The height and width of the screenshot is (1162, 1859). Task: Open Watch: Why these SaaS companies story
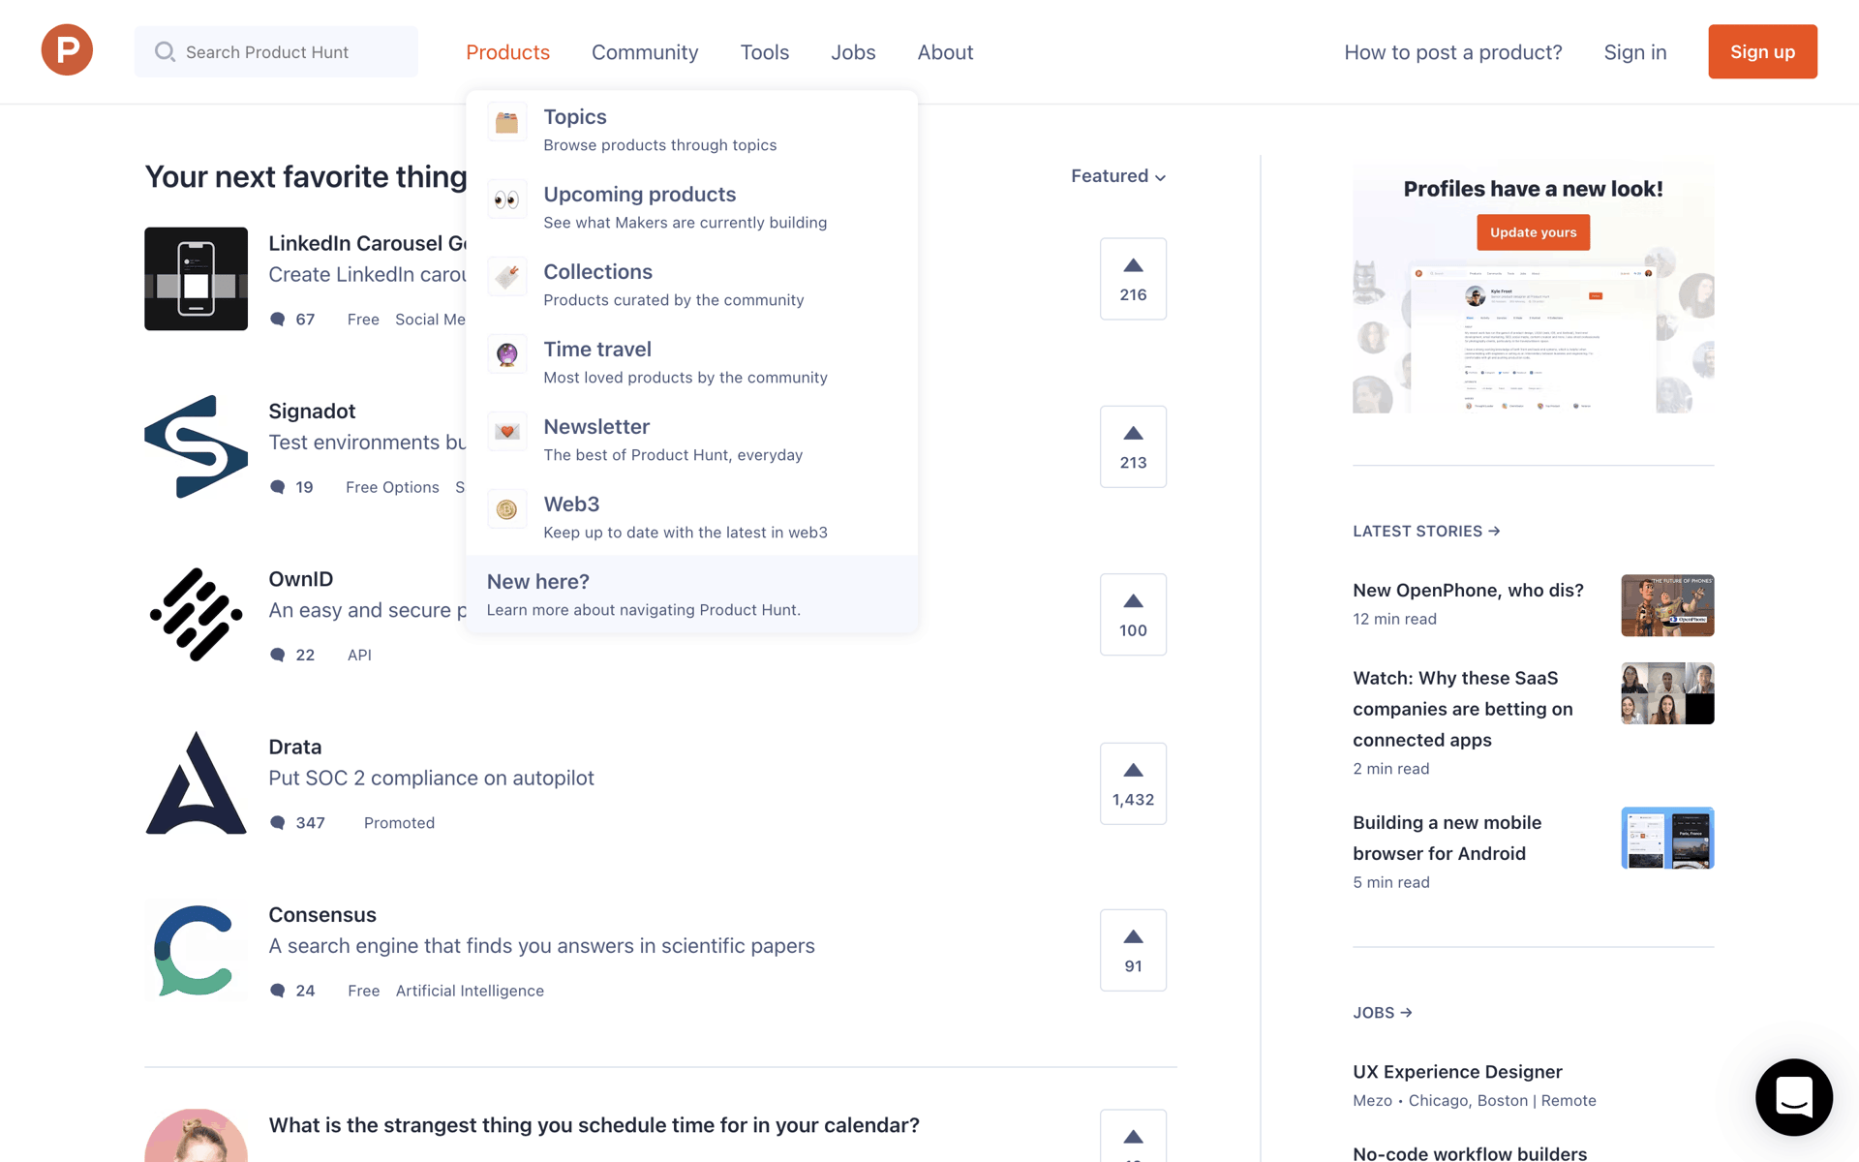[x=1462, y=709]
